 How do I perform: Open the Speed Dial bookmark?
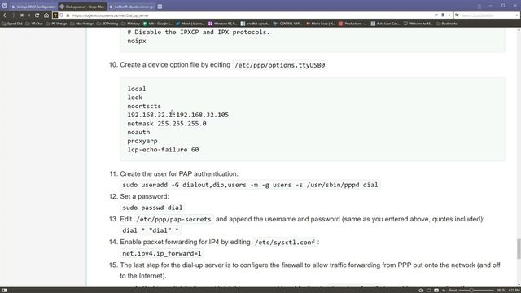pos(12,24)
